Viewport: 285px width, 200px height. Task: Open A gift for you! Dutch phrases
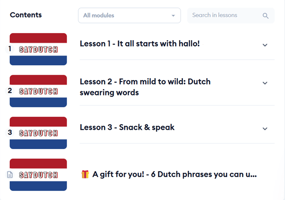174,174
